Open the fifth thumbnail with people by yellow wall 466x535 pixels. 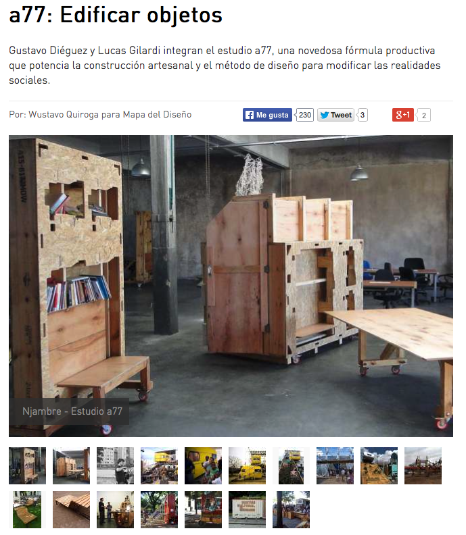tap(204, 465)
